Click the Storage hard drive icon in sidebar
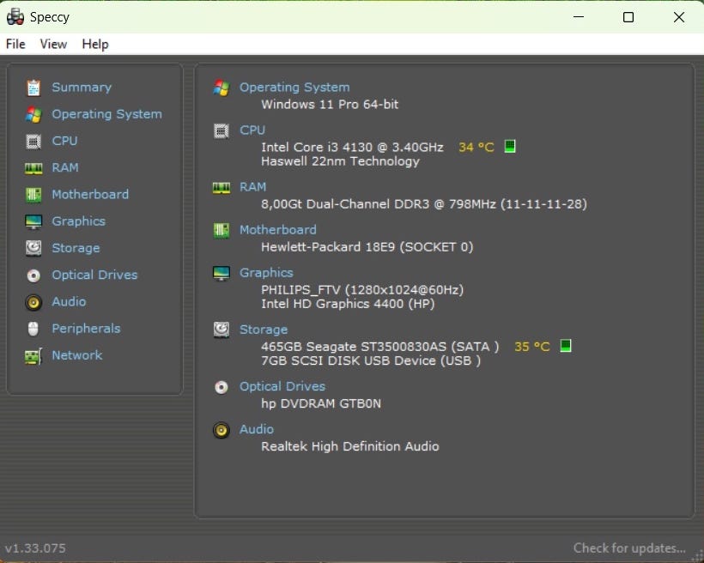The width and height of the screenshot is (704, 563). 33,248
